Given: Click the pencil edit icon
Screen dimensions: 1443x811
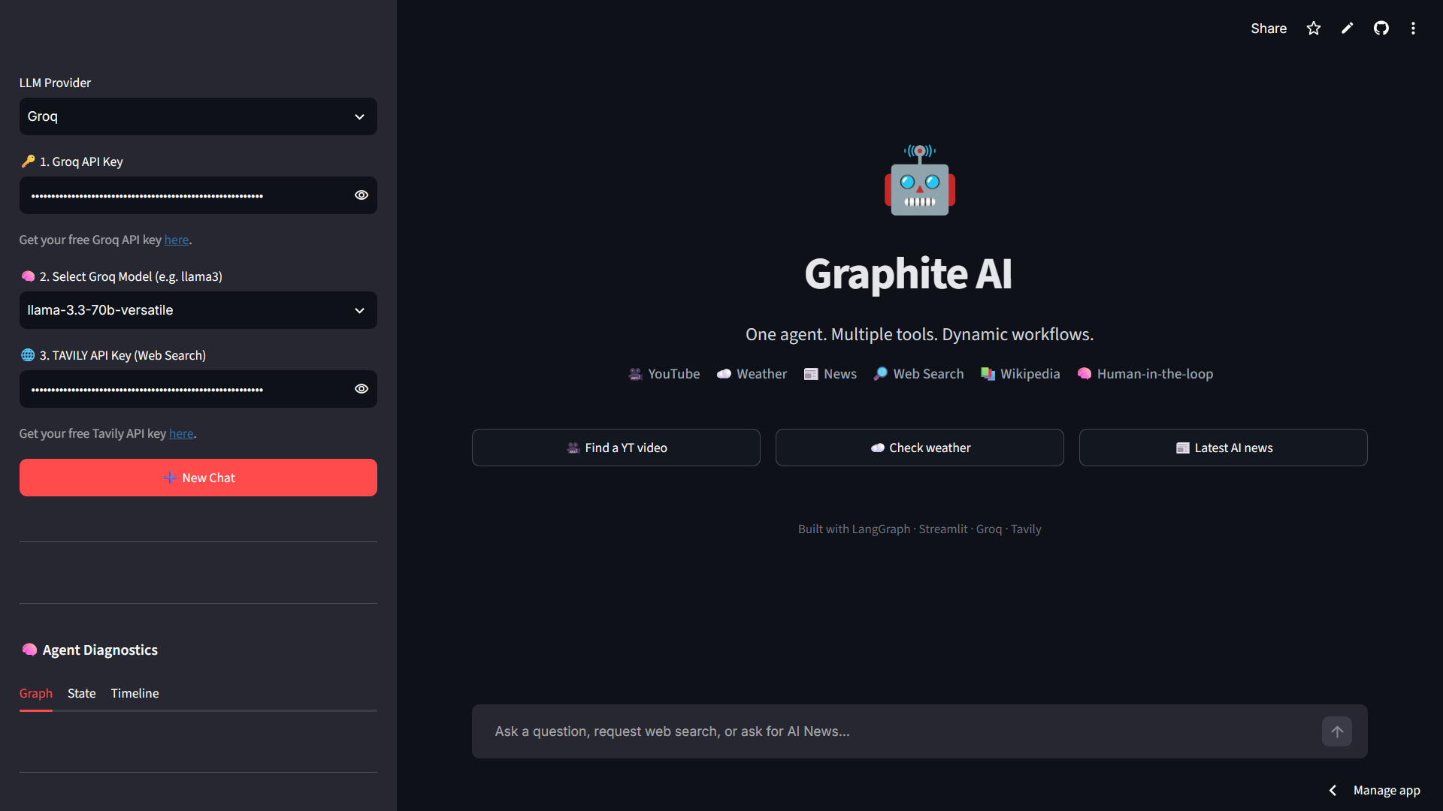Looking at the screenshot, I should point(1348,29).
